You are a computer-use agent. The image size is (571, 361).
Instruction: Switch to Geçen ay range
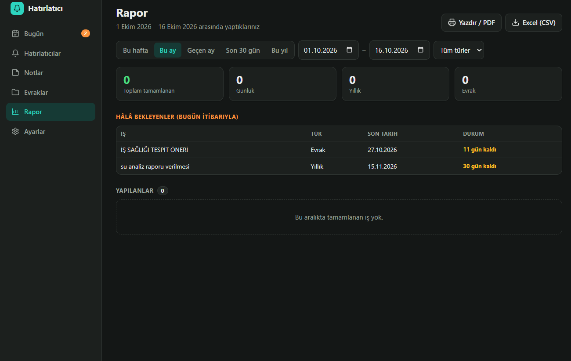point(201,50)
